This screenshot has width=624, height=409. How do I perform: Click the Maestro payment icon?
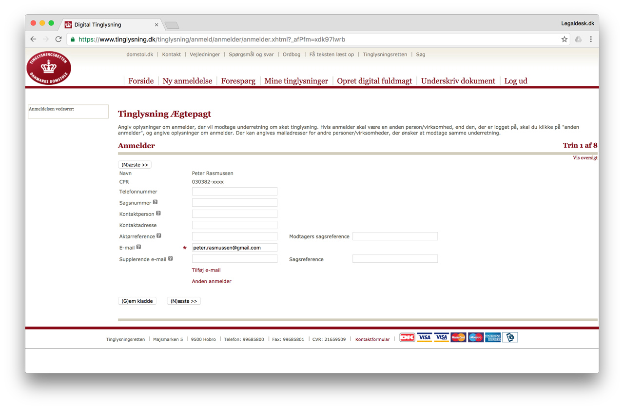(x=476, y=337)
